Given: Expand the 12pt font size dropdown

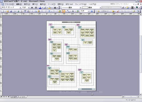Looking at the screenshot, I should 29,8.
